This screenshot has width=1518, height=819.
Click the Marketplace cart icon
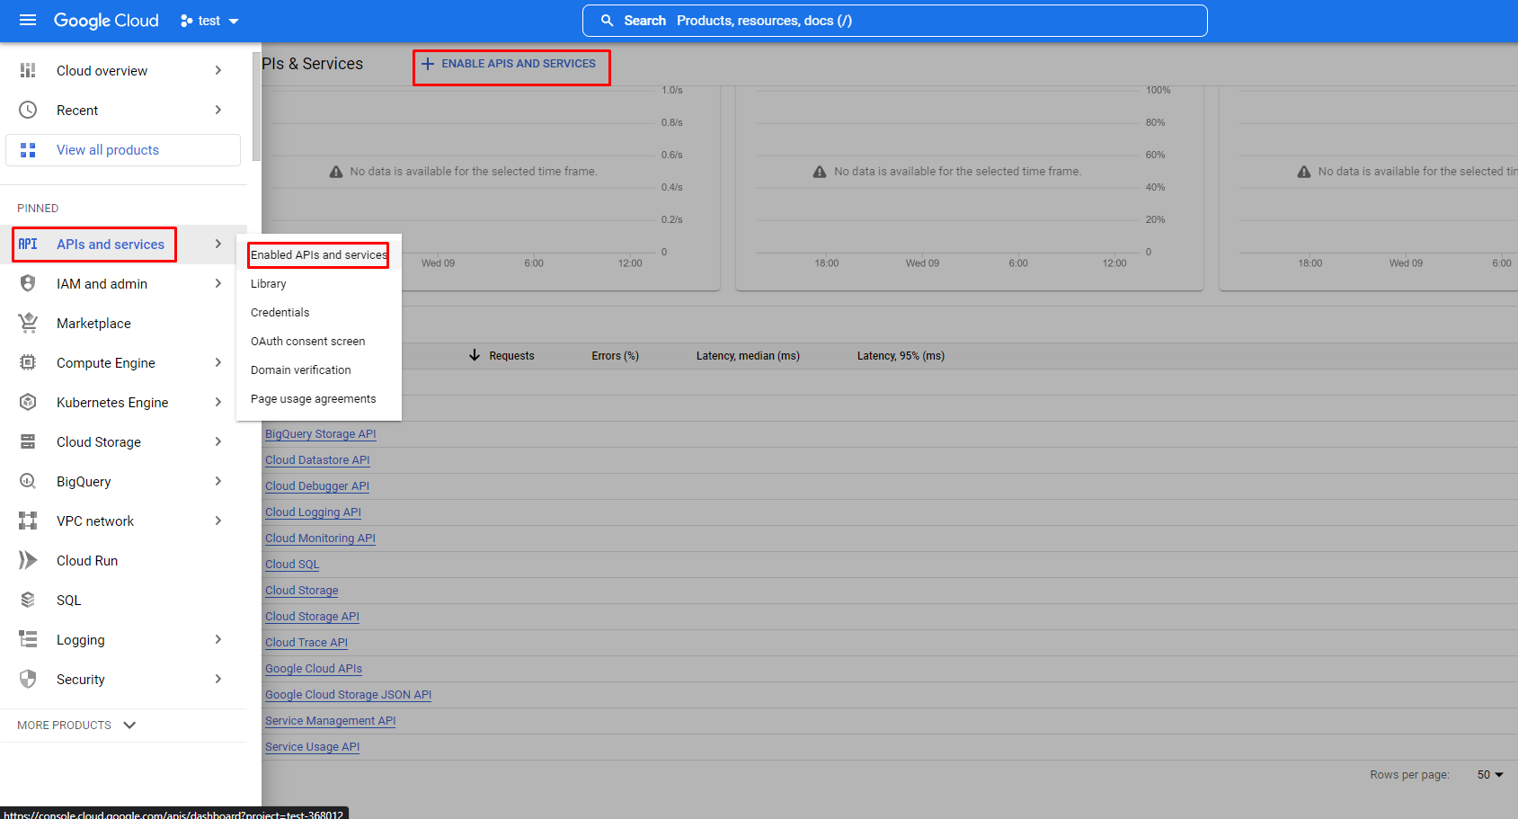click(x=28, y=323)
